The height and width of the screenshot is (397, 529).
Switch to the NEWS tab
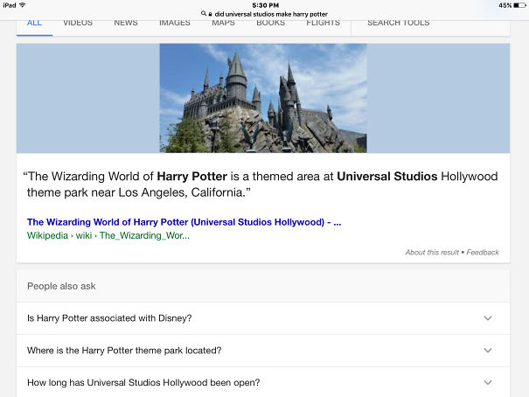click(x=126, y=23)
